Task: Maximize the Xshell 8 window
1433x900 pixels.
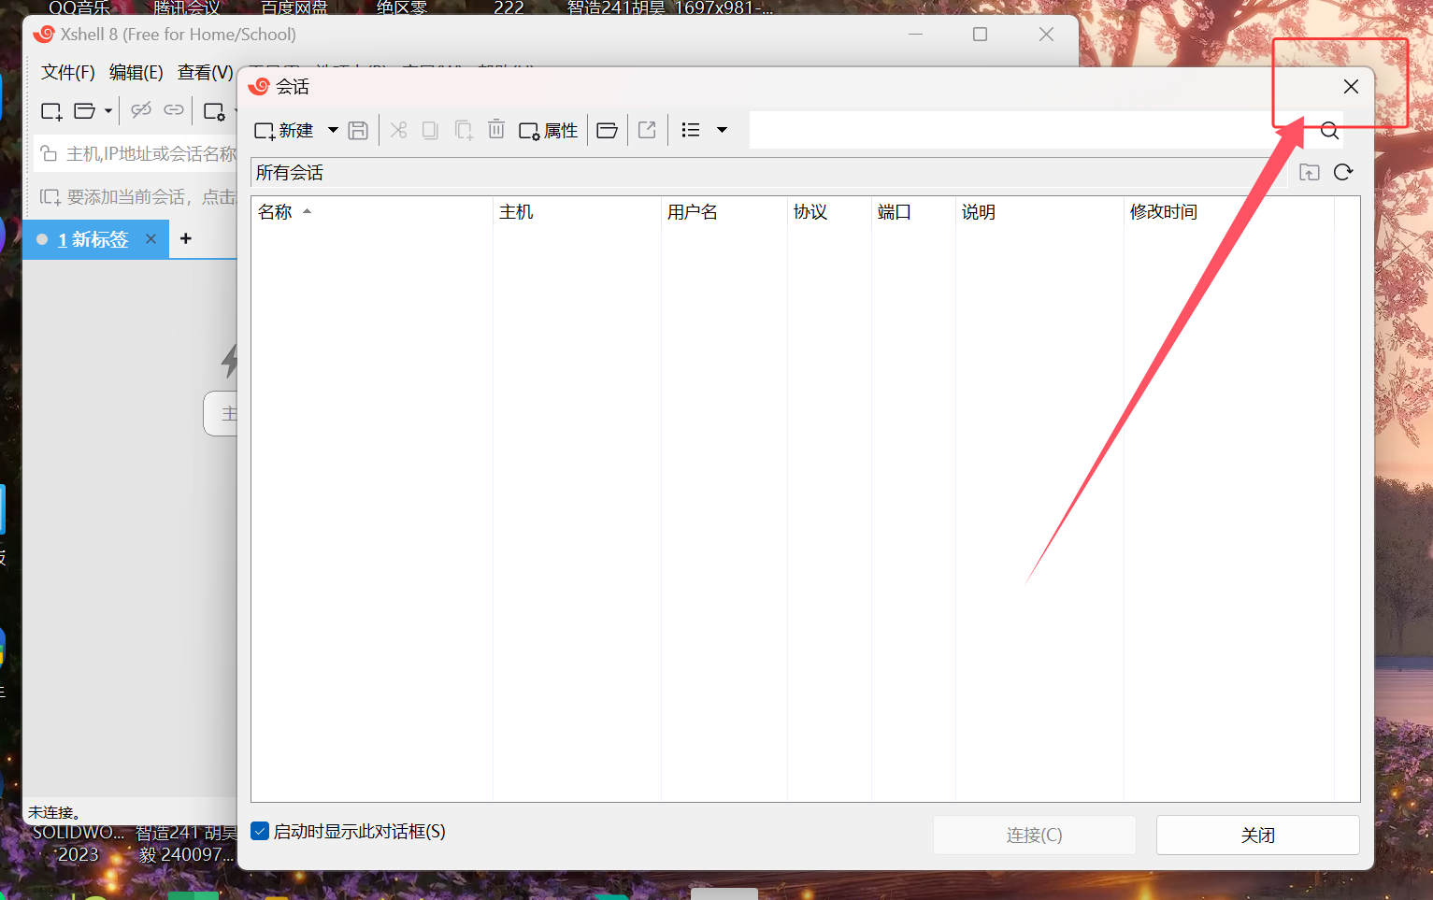Action: point(980,35)
